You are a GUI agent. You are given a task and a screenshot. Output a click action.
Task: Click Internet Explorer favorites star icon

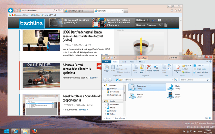[176, 10]
